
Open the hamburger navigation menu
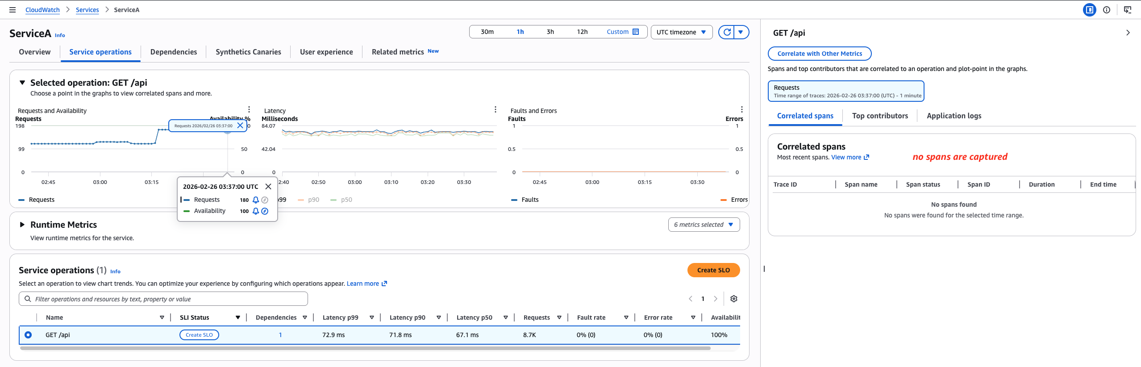click(x=12, y=10)
